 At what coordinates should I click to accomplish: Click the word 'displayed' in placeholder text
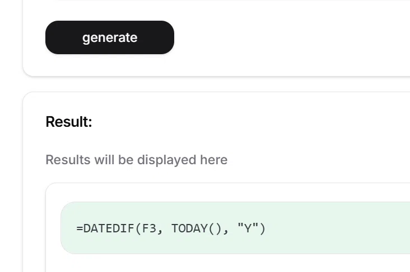[x=167, y=160]
